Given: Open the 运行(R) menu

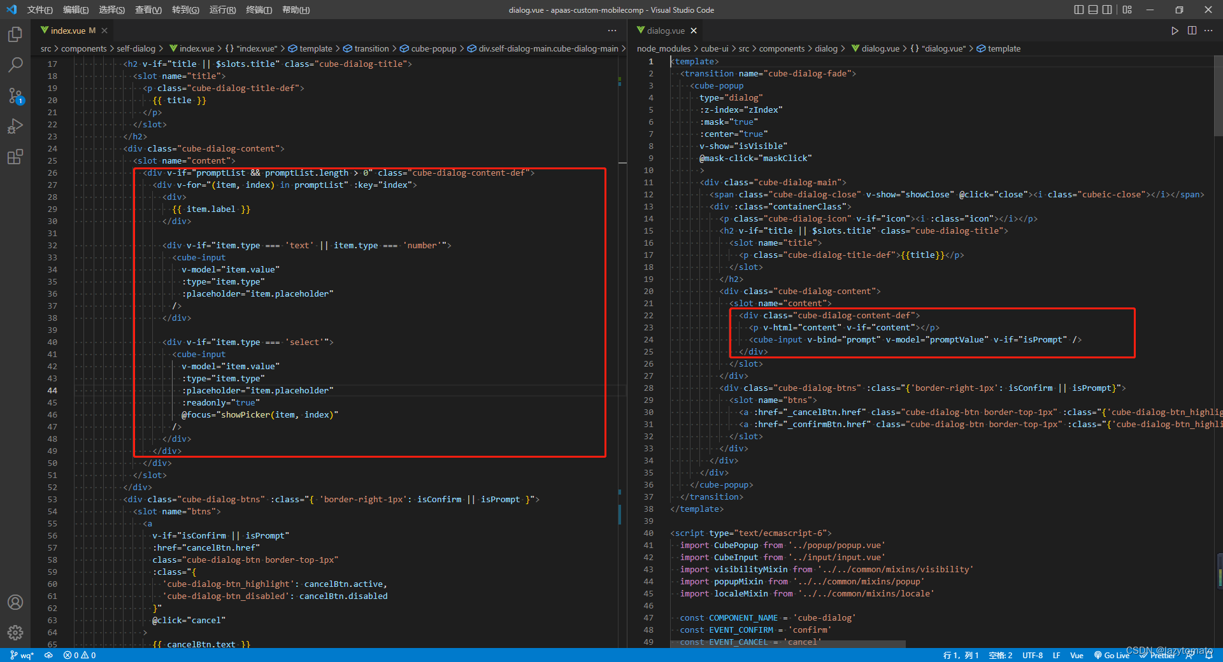Looking at the screenshot, I should click(x=222, y=10).
